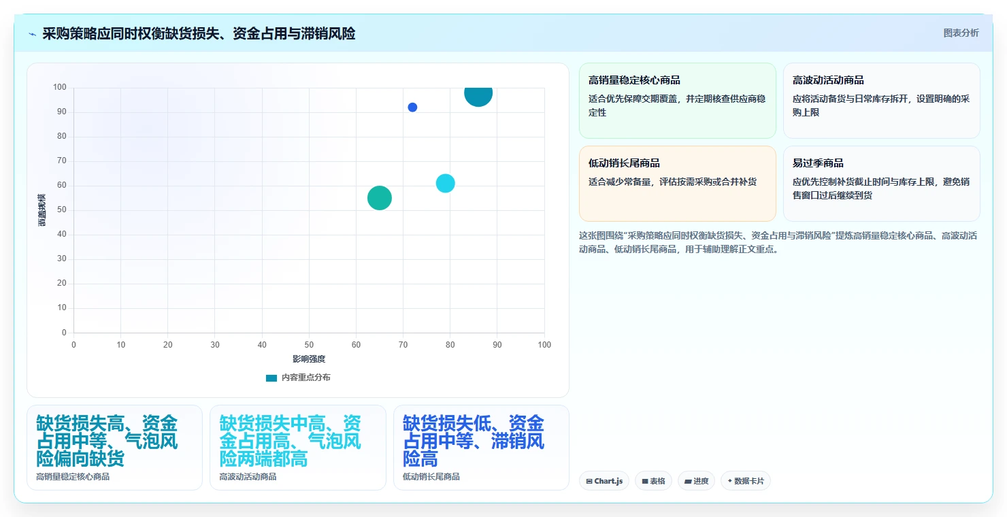Click the 进度 chip icon
Viewport: 1007px width, 517px height.
tap(688, 481)
